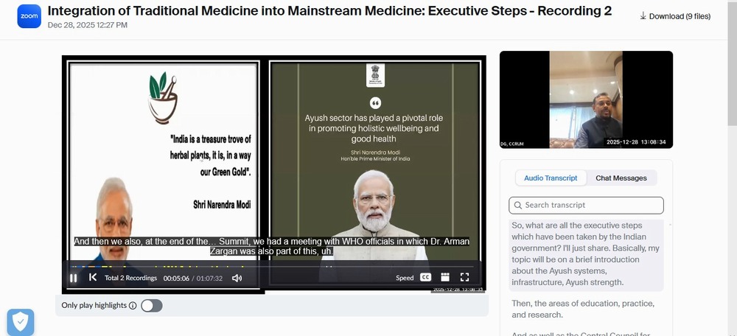Enter fullscreen mode icon
737x336 pixels.
[464, 277]
